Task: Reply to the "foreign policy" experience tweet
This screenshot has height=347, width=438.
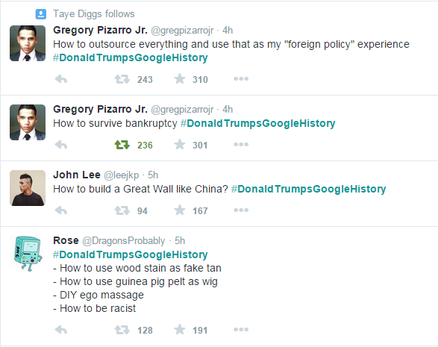Action: (61, 79)
